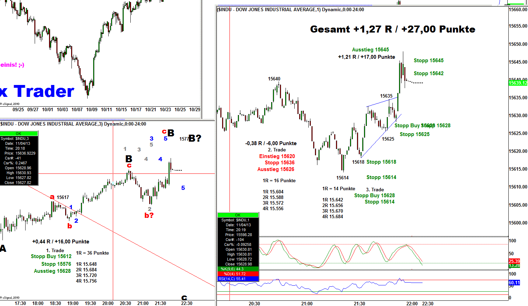
Task: Click the OK header of the right data window
Action: (238, 215)
